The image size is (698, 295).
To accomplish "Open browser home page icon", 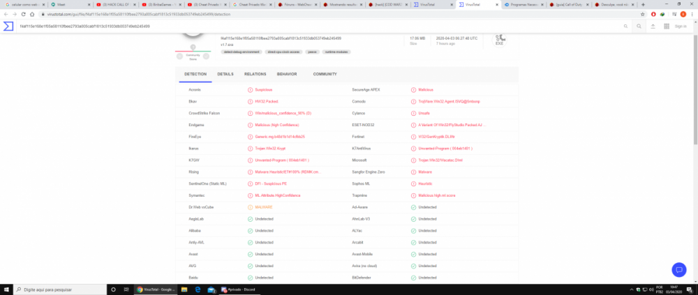I will coord(32,14).
